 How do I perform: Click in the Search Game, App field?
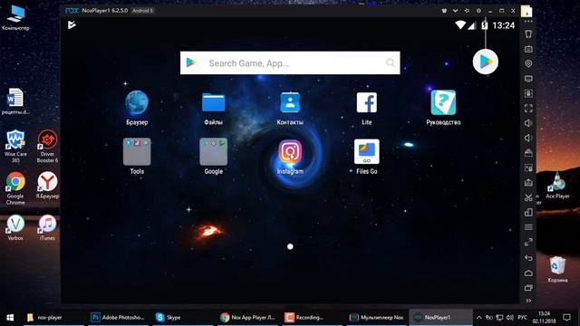coord(290,62)
